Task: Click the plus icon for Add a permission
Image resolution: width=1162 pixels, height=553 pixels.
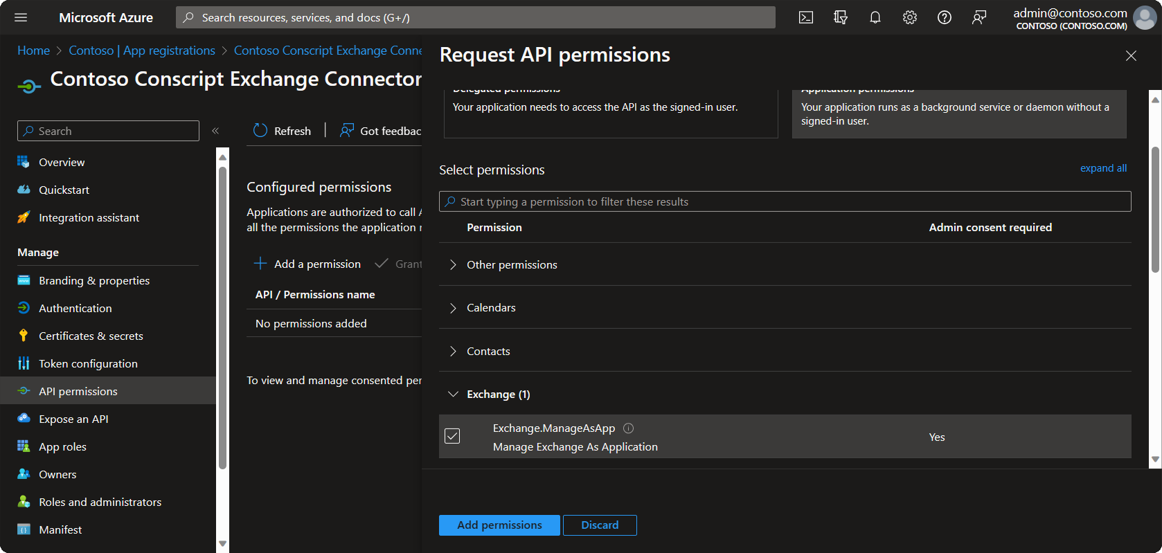Action: click(260, 263)
